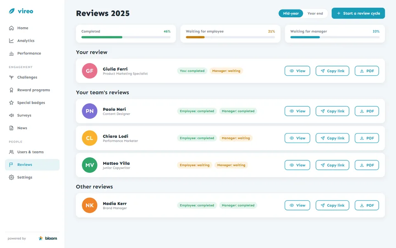
Task: Click the name Nadia Kerr
Action: point(115,203)
